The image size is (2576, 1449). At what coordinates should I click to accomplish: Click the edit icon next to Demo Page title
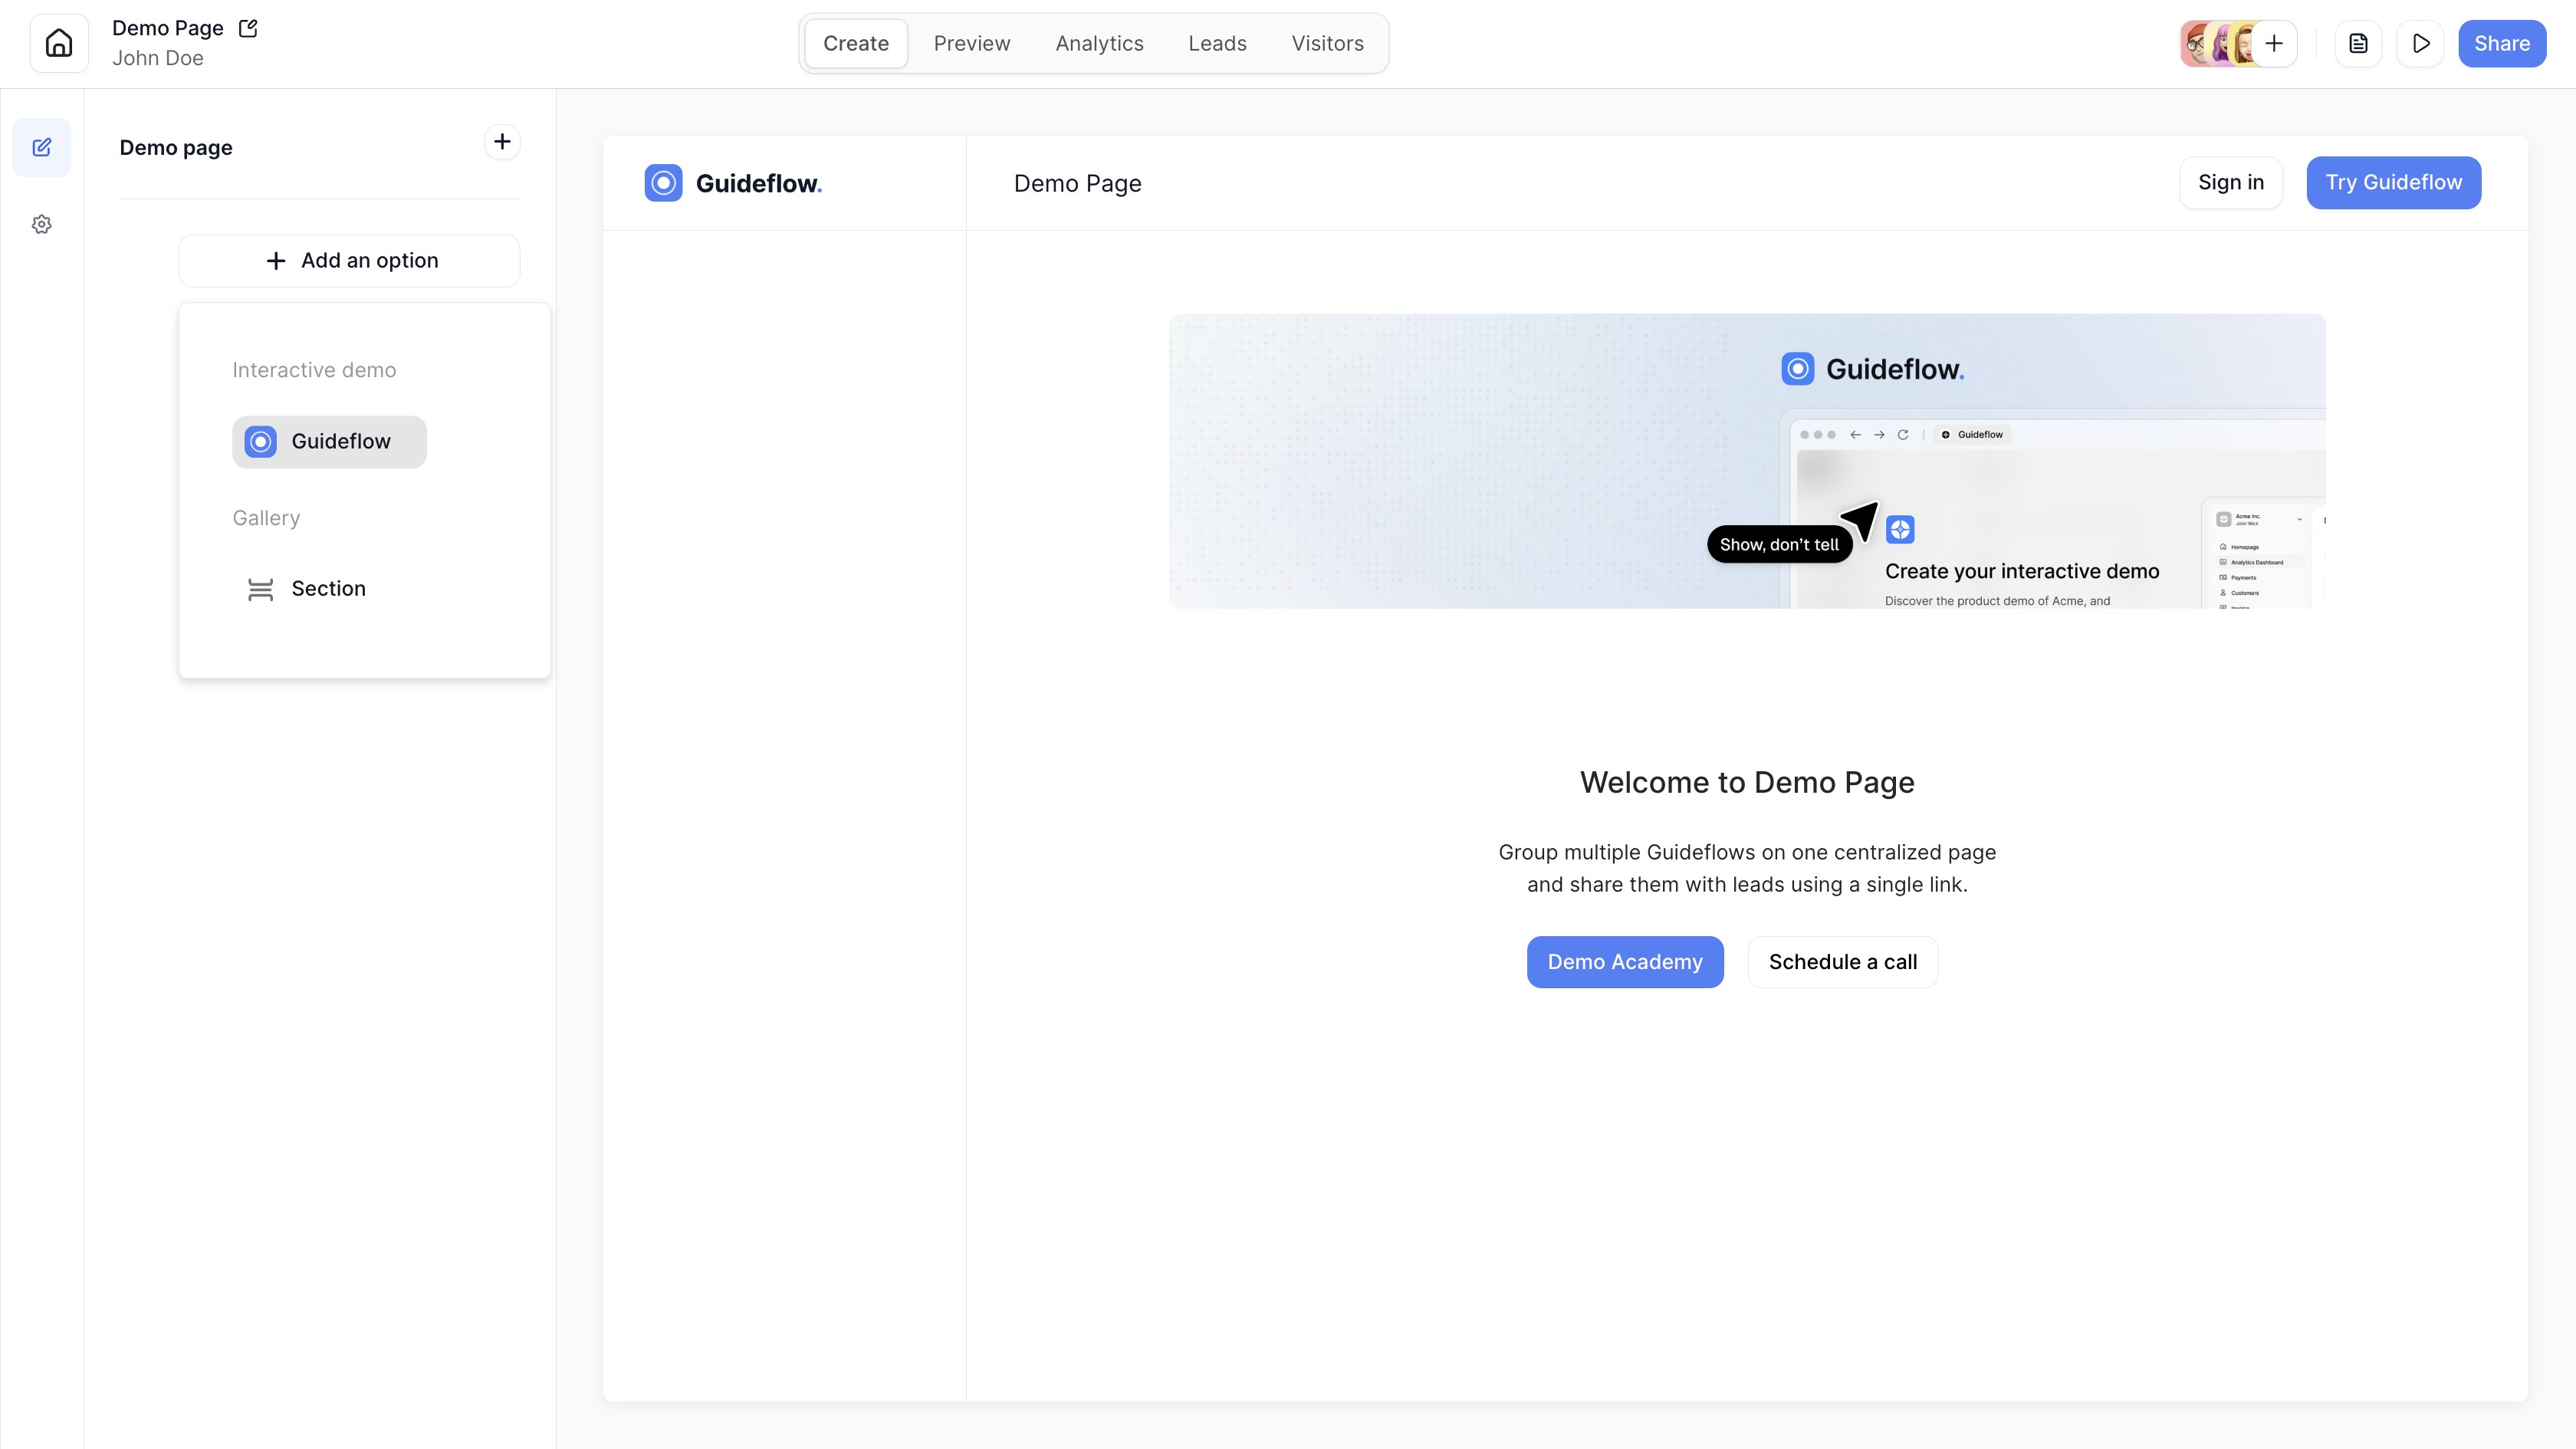pyautogui.click(x=248, y=28)
